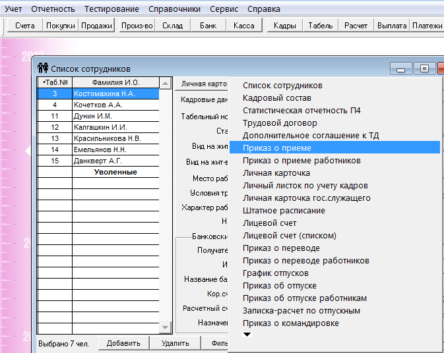Choose Приказ о переводе entry
444x353 pixels.
pos(334,248)
